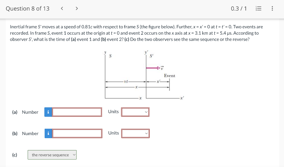Click the Question 8 of 13 heading
Viewport: 284px width, 167px height.
(x=27, y=8)
